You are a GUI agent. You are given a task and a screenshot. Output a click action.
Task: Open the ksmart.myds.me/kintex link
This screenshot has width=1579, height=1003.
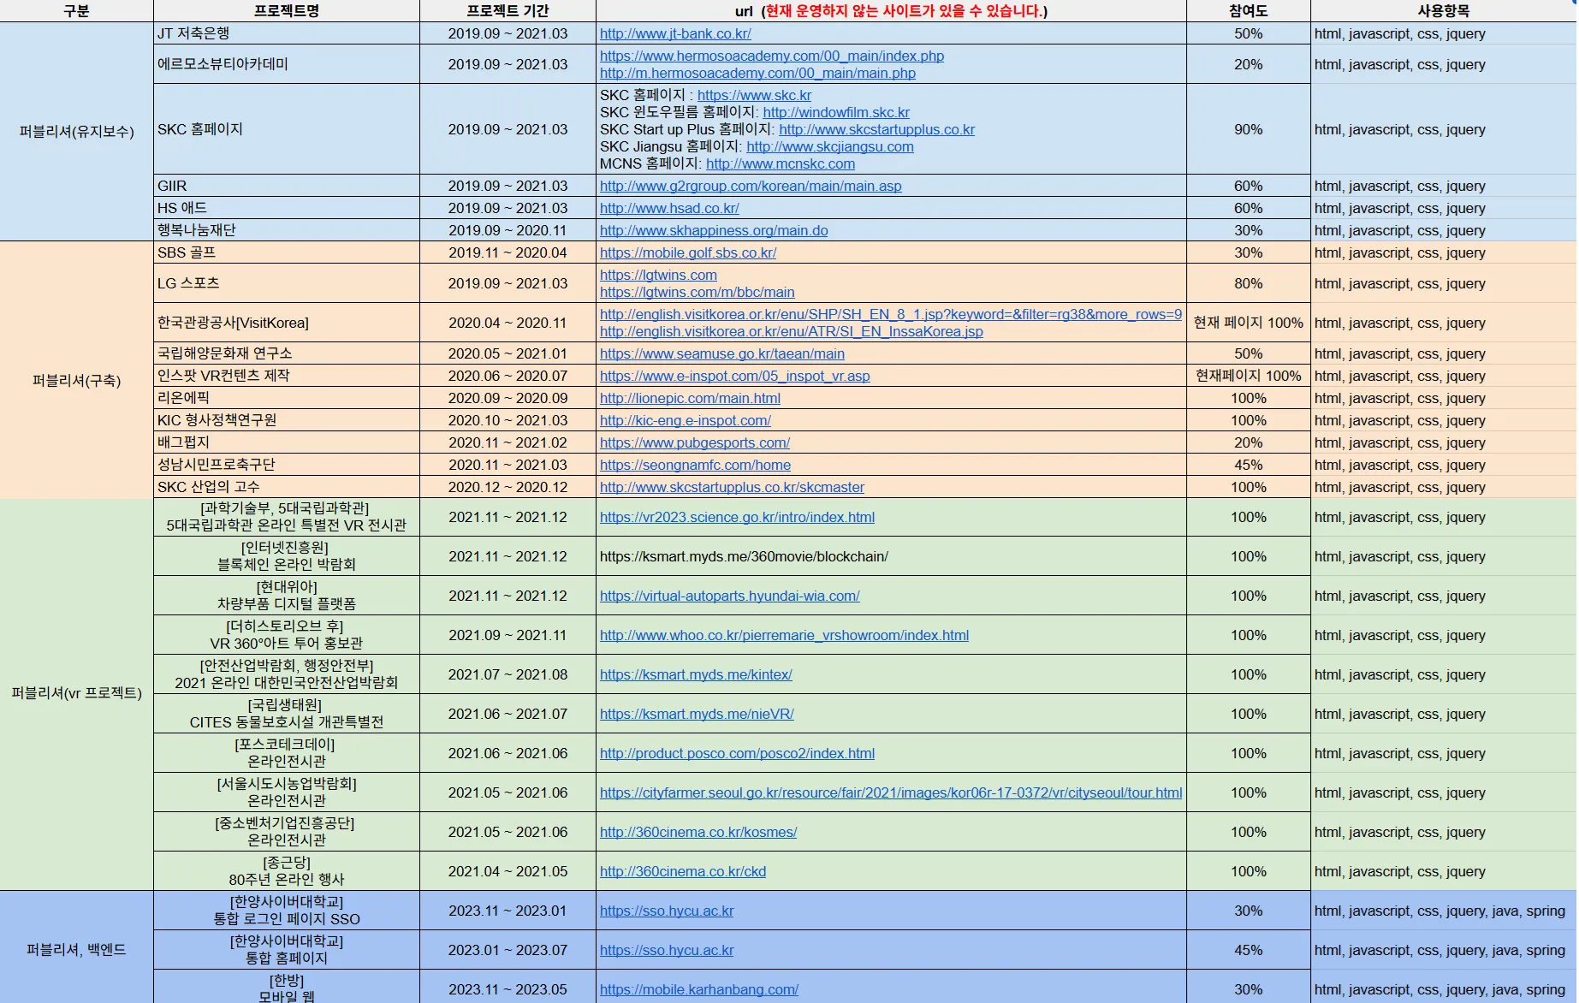(696, 675)
